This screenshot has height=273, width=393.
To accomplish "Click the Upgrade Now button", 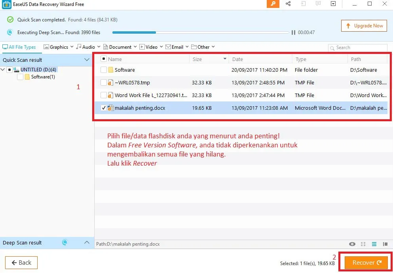I will click(364, 25).
